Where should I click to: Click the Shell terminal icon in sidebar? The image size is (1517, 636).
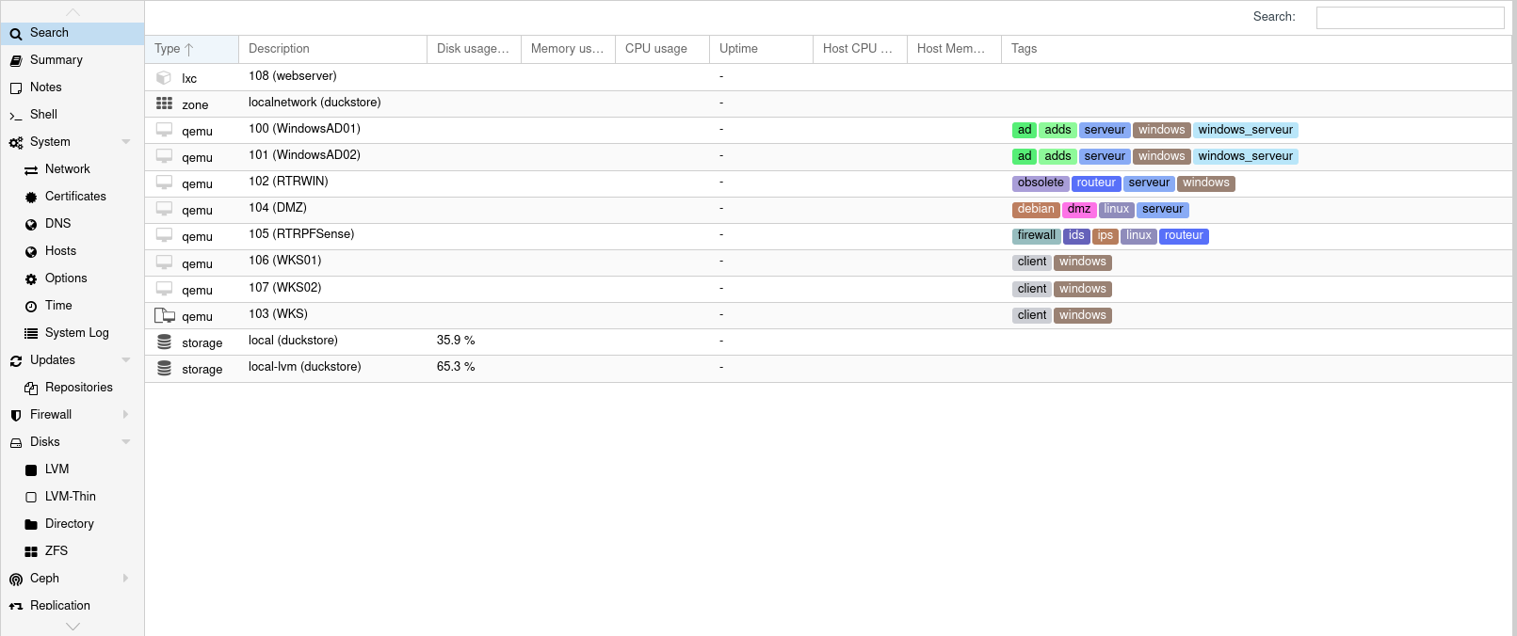pos(16,116)
